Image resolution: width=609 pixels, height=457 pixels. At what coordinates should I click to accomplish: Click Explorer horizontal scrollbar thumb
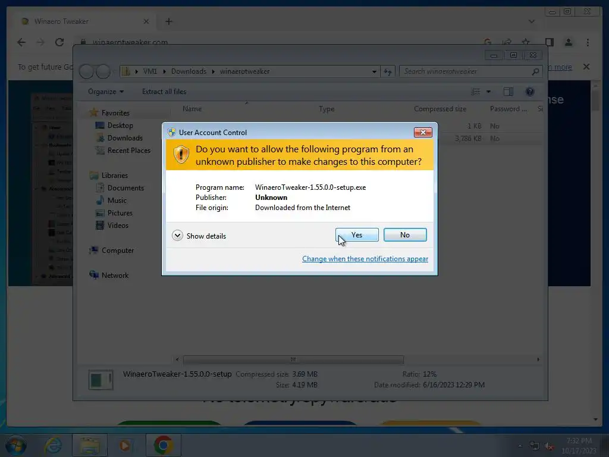point(293,359)
